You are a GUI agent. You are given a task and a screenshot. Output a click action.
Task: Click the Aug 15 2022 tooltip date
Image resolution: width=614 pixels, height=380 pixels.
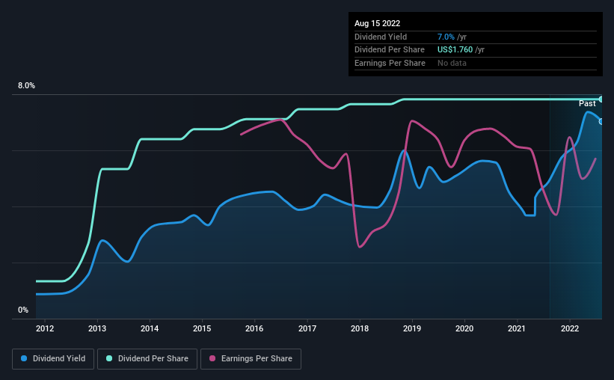coord(377,23)
